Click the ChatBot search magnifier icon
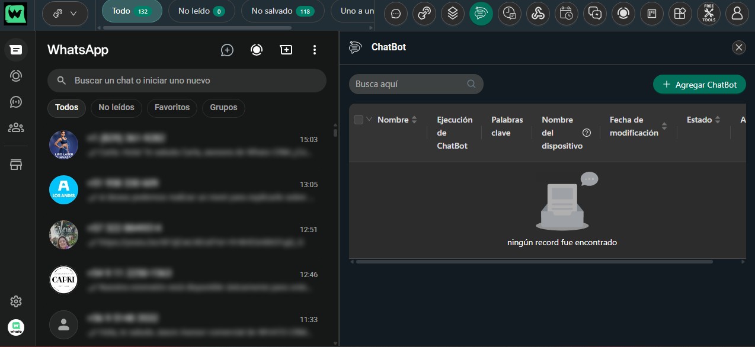This screenshot has width=755, height=347. (x=471, y=84)
